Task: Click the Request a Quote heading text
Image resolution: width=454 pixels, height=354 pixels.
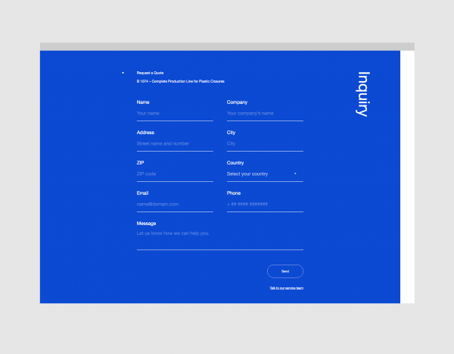Action: click(150, 73)
